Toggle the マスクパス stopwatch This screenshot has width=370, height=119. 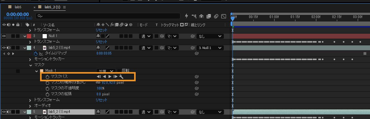(x=47, y=77)
